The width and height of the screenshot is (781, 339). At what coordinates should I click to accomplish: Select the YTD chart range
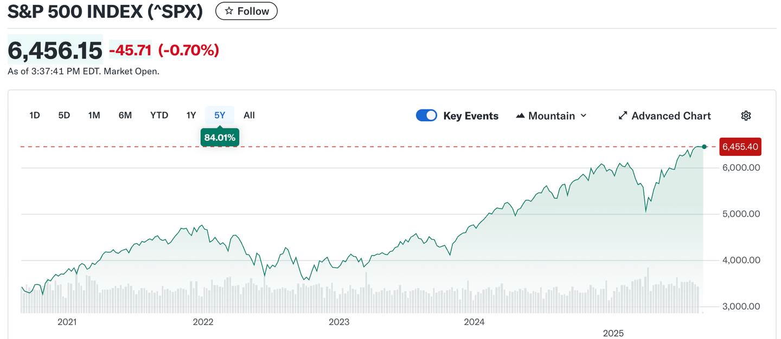coord(159,115)
